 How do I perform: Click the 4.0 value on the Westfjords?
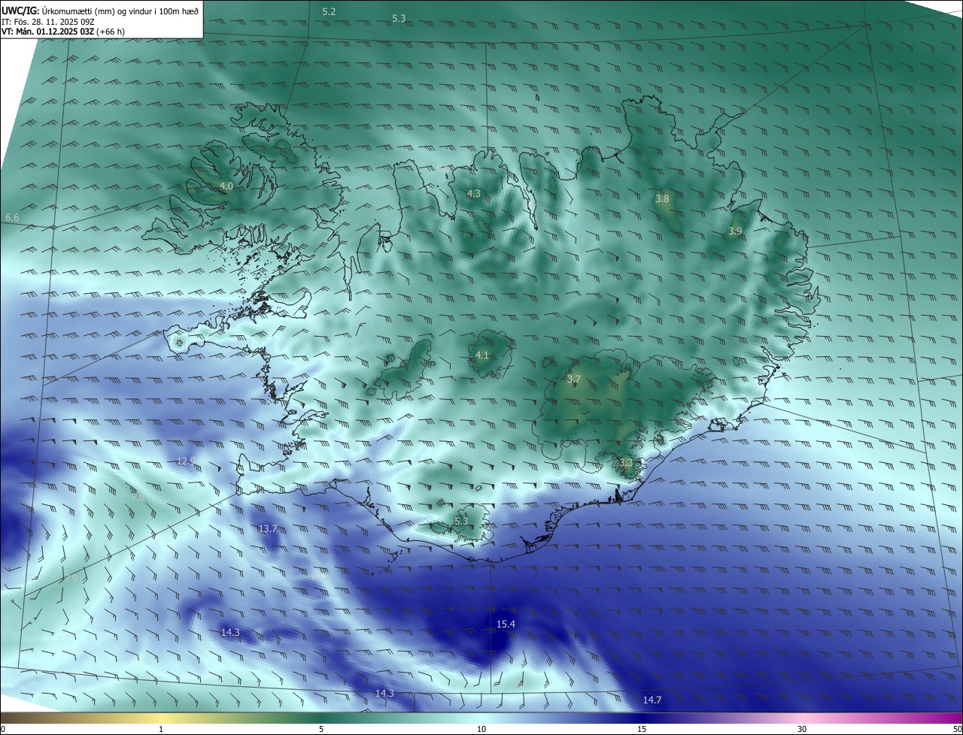(x=226, y=185)
